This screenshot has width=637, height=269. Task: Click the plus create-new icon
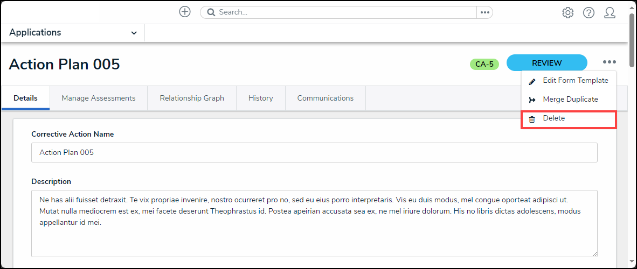185,12
